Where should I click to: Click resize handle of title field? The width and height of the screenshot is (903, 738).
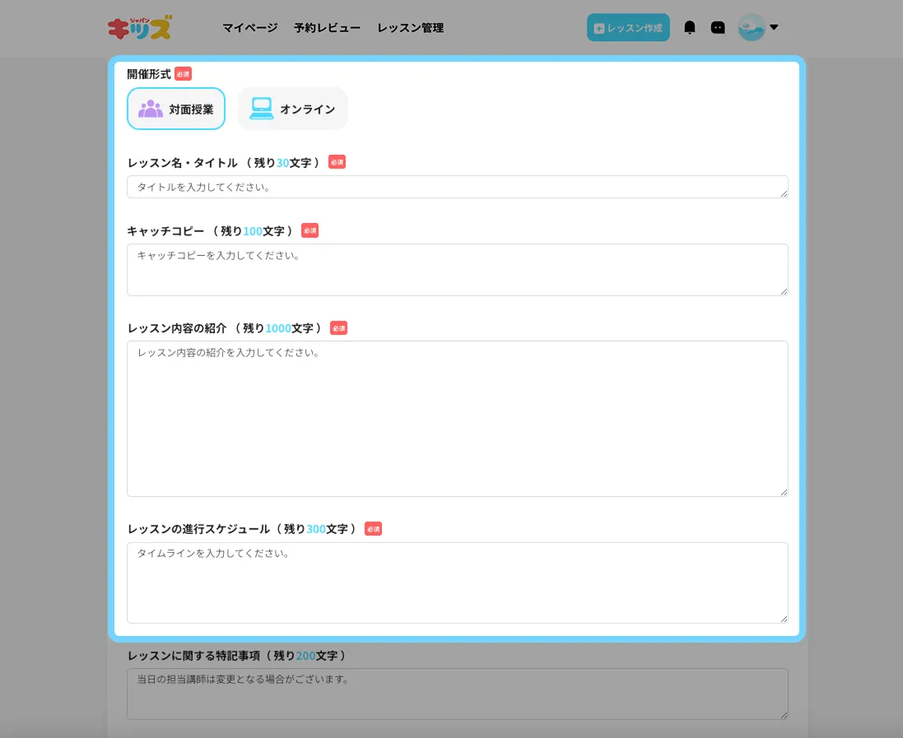[784, 194]
